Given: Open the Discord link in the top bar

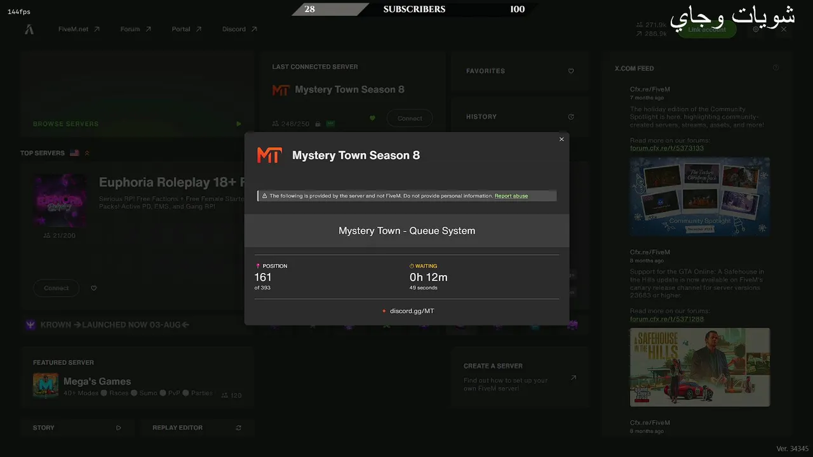Looking at the screenshot, I should [x=239, y=29].
